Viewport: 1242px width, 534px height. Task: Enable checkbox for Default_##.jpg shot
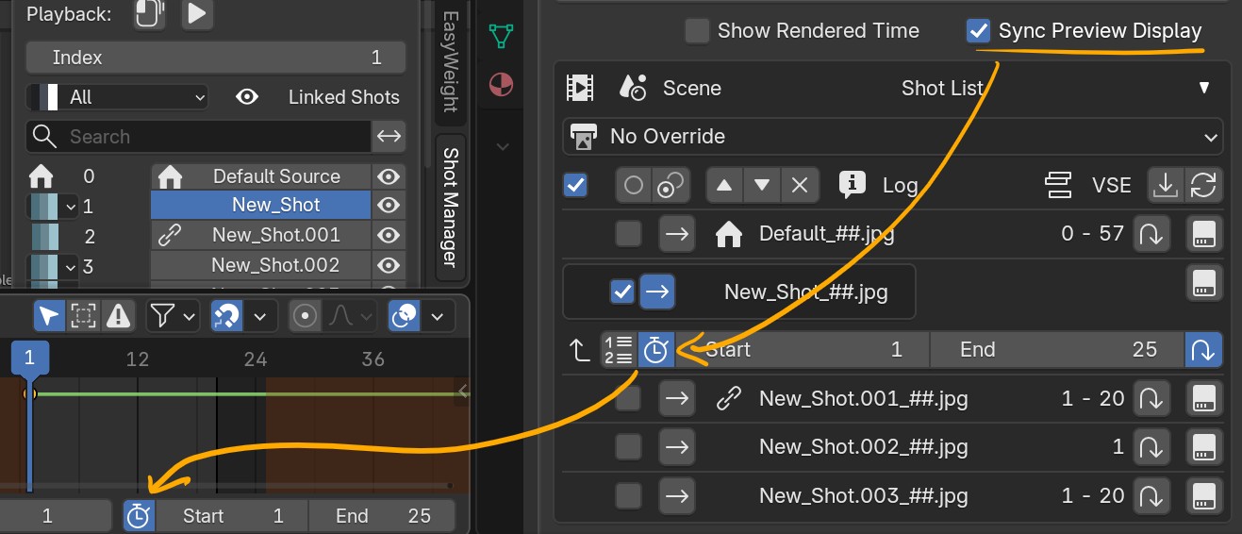click(628, 233)
